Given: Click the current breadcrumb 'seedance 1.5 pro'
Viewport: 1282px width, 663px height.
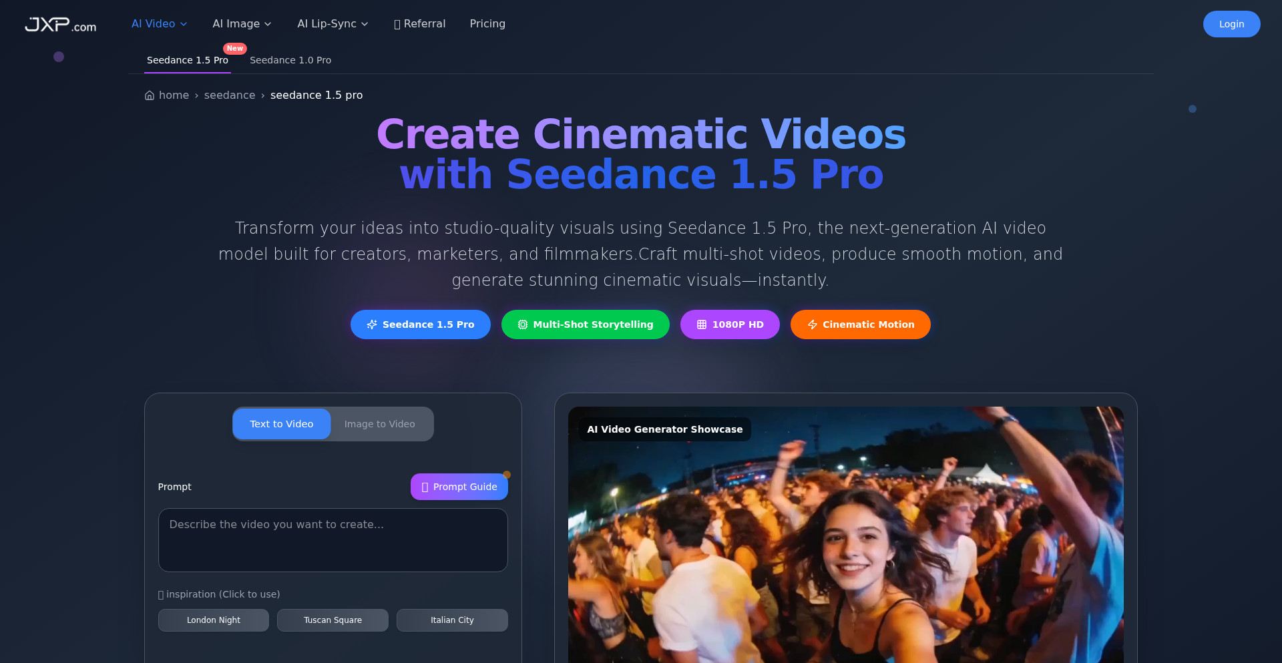Looking at the screenshot, I should tap(316, 95).
